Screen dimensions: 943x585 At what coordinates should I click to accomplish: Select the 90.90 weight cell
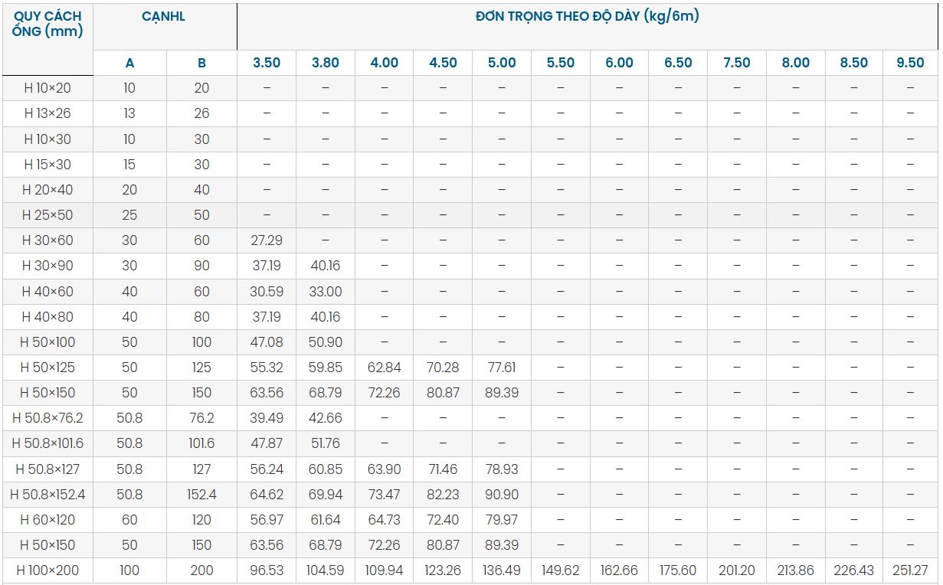(502, 495)
